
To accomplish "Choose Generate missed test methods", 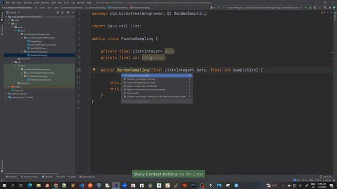I will [x=157, y=79].
